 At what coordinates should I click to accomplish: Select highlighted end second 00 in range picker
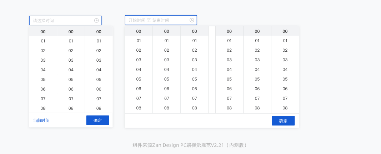coord(285,31)
